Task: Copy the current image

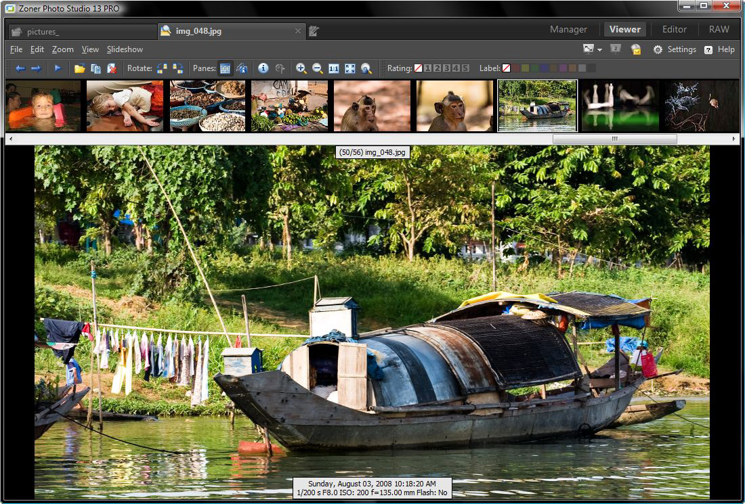Action: tap(95, 68)
